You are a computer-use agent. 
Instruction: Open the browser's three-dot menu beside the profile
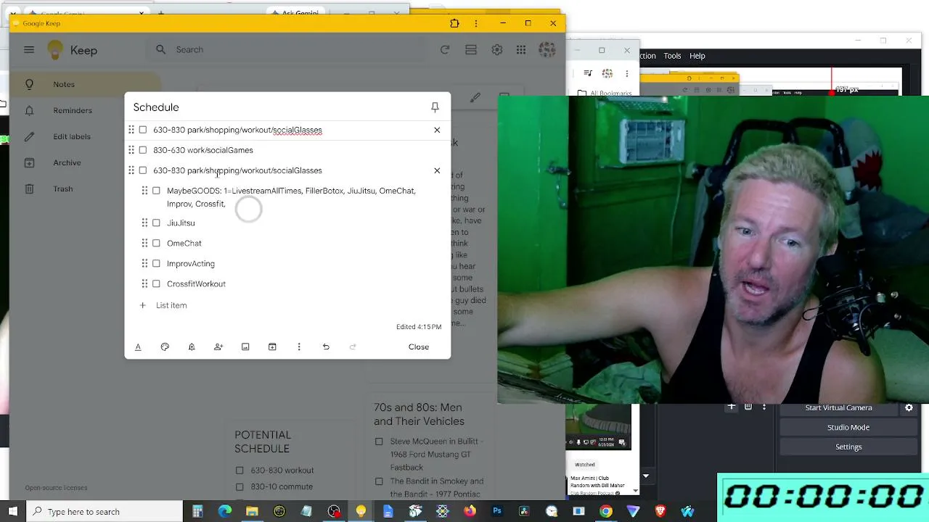(627, 73)
